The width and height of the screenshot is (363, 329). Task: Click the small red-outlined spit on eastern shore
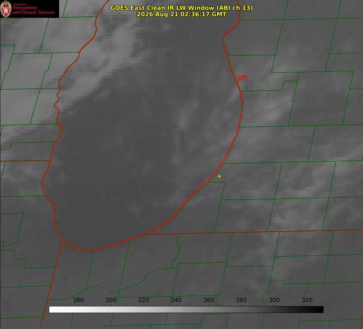coord(241,78)
